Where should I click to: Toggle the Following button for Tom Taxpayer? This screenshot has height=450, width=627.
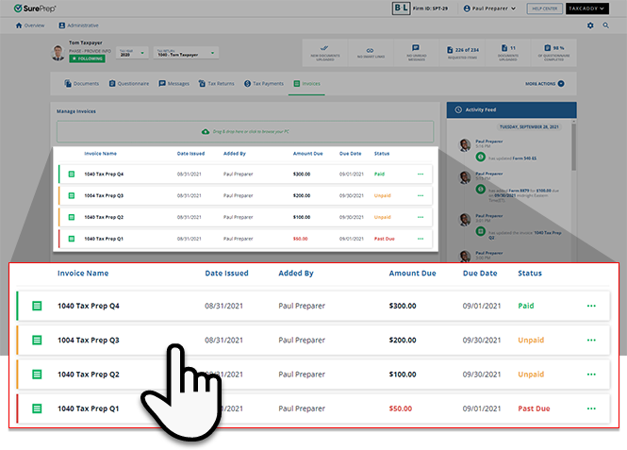coord(87,58)
